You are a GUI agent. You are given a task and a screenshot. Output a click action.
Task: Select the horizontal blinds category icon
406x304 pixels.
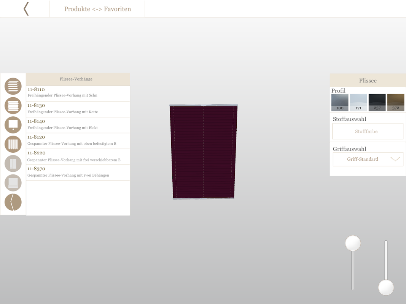click(13, 86)
